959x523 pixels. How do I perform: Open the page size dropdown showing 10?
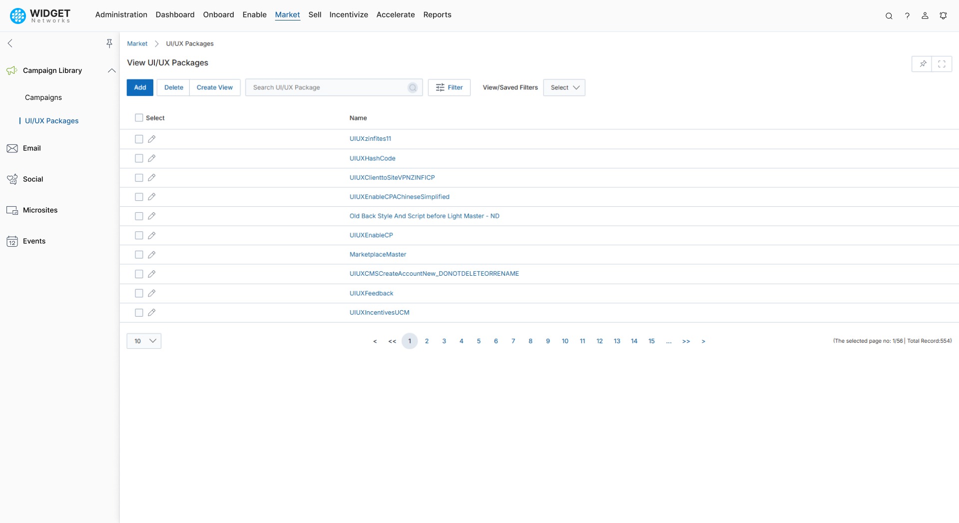click(144, 341)
